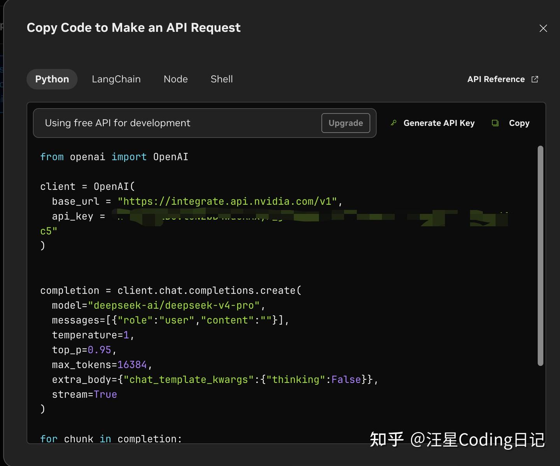This screenshot has height=466, width=560.
Task: Open the Node code tab
Action: tap(176, 79)
